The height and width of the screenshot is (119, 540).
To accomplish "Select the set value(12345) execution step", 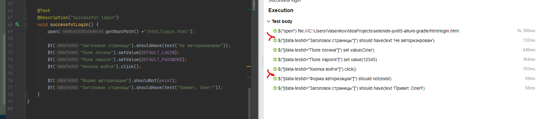I will point(327,59).
